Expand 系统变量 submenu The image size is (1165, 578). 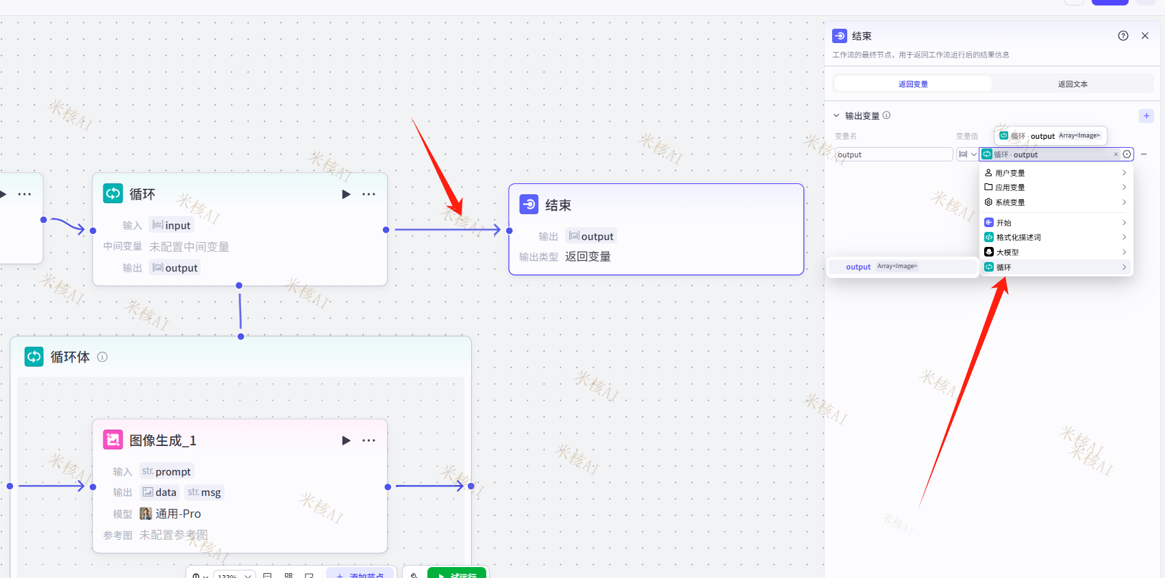(1056, 202)
